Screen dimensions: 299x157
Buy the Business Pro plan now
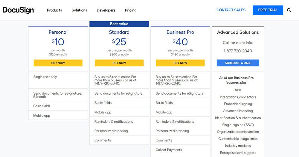(180, 63)
